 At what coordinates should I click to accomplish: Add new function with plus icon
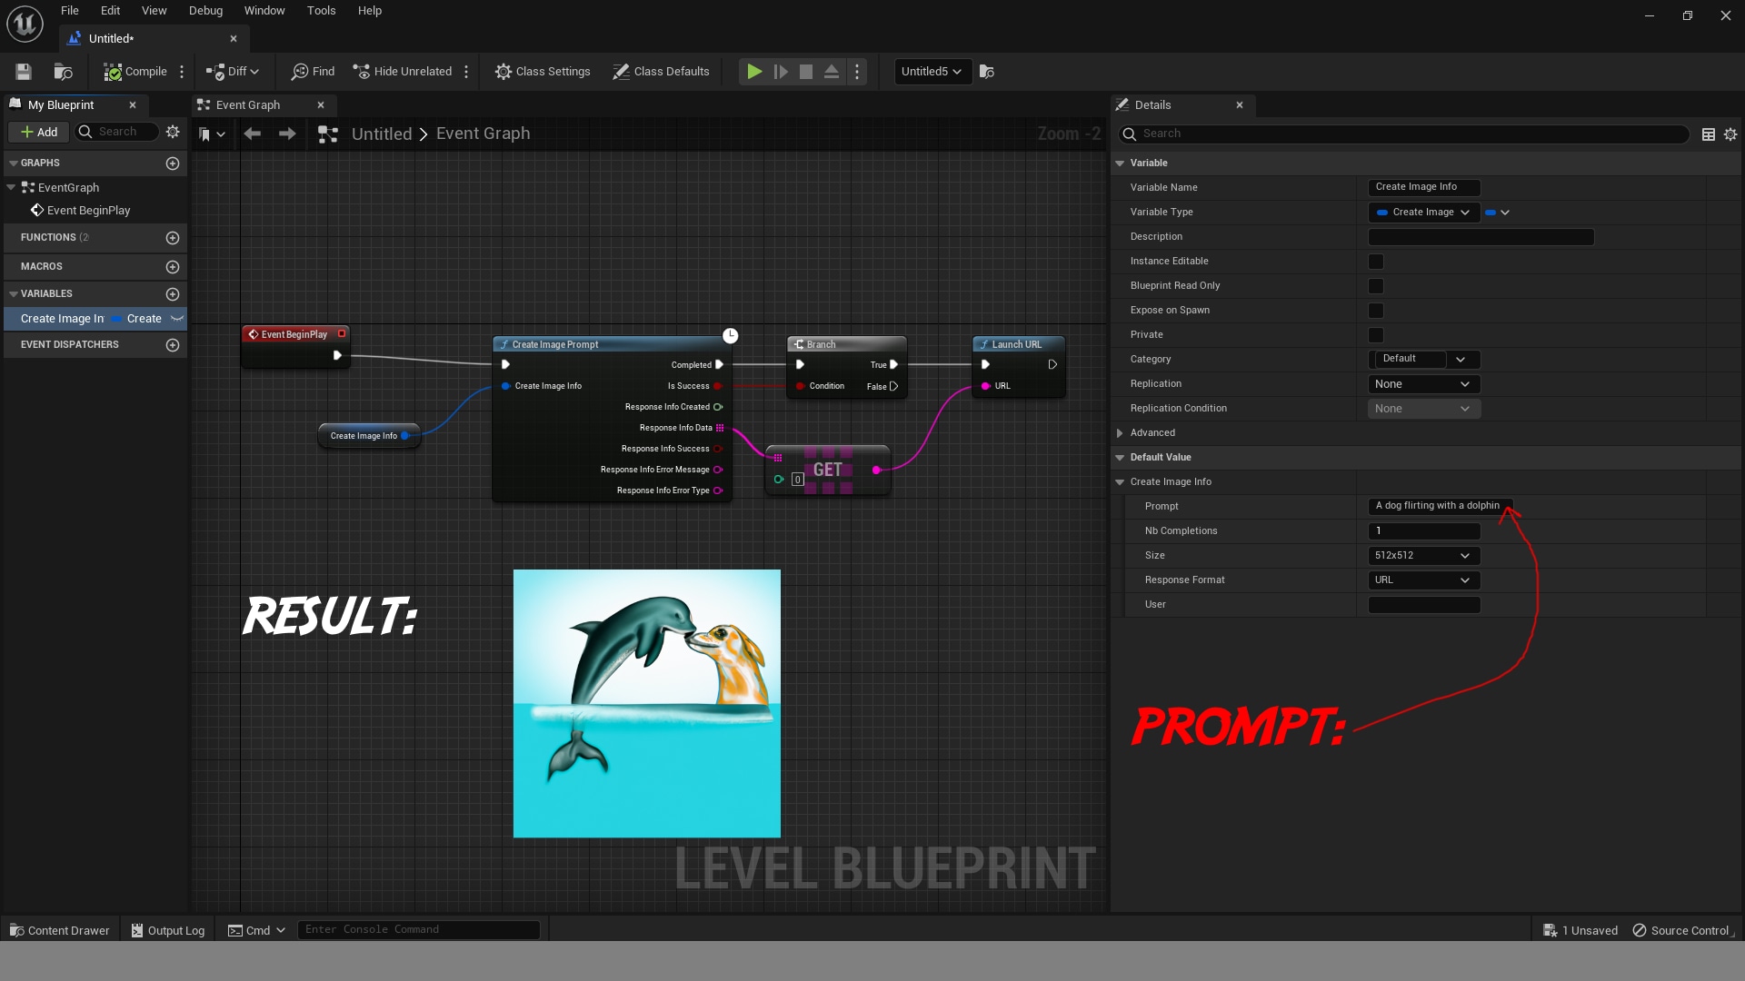pyautogui.click(x=173, y=238)
